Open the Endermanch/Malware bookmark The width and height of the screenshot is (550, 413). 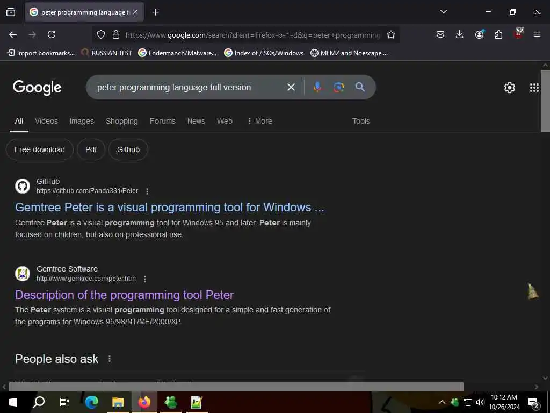point(177,53)
